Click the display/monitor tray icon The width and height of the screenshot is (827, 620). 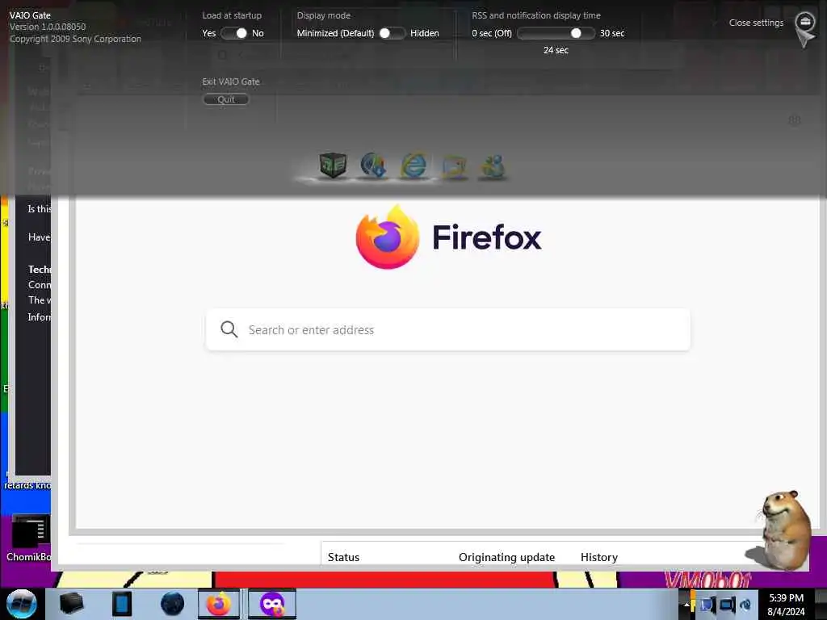coord(728,604)
